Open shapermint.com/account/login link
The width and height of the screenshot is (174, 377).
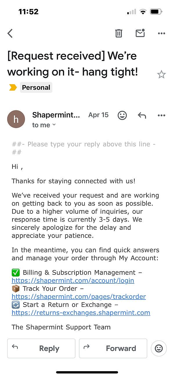(x=73, y=281)
